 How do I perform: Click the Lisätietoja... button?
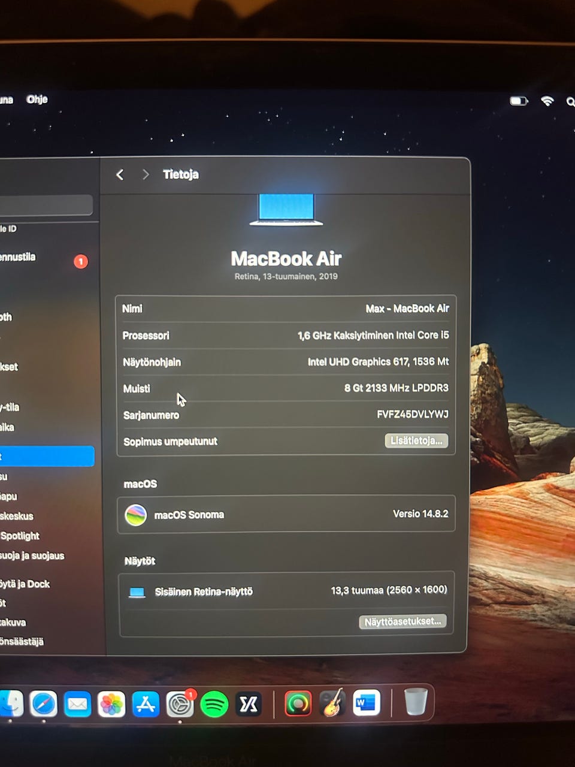(x=416, y=440)
